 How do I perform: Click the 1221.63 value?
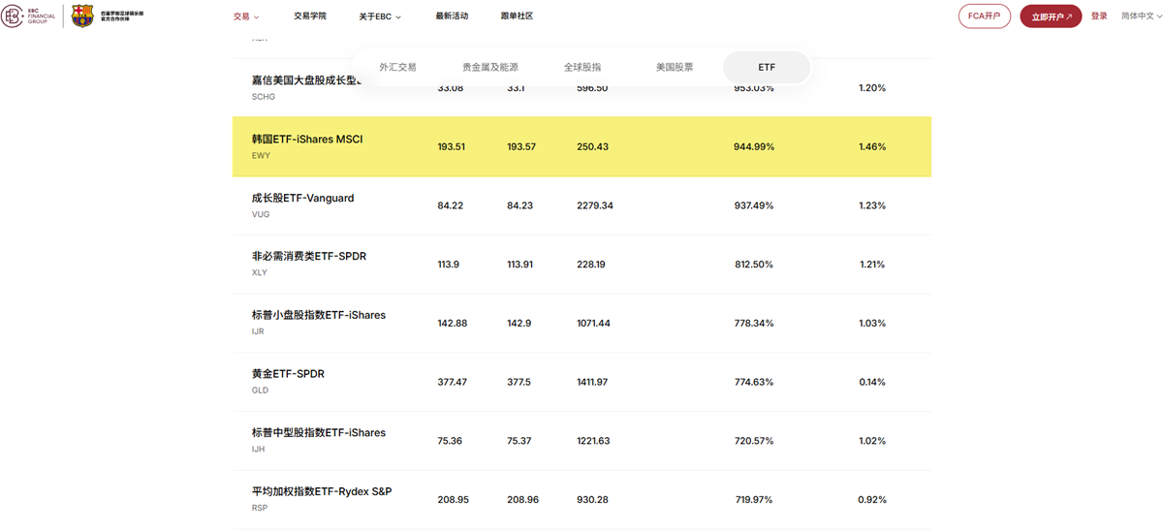[x=593, y=441]
